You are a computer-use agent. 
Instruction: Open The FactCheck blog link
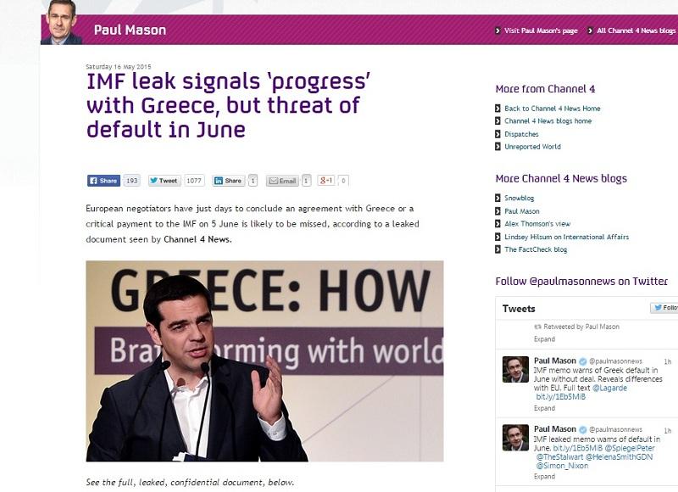pos(536,249)
